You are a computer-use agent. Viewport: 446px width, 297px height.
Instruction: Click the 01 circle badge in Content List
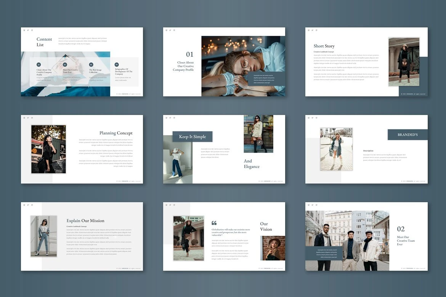point(39,65)
